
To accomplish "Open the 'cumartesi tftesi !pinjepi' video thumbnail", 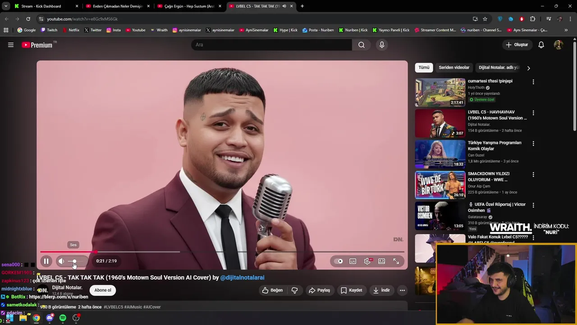I will point(440,93).
